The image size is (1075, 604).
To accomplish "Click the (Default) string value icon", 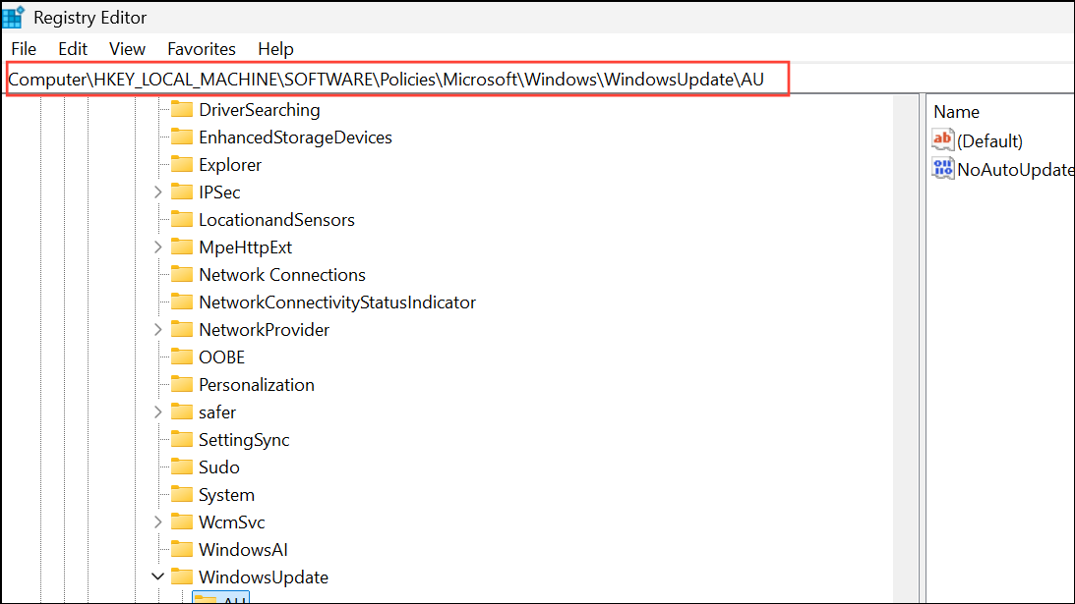I will pos(942,139).
